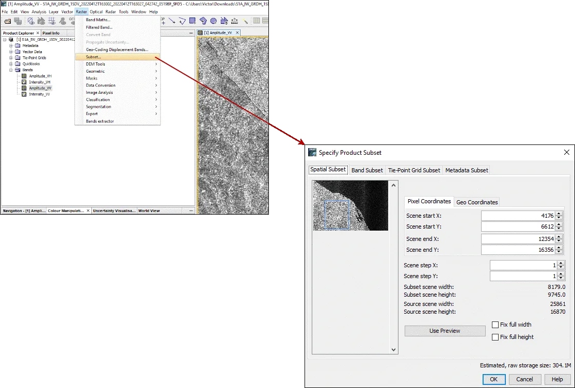Select the range finder tool
This screenshot has width=575, height=388.
(234, 21)
